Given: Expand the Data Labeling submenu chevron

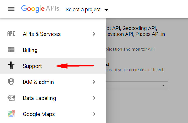Looking at the screenshot, I should (94, 98).
